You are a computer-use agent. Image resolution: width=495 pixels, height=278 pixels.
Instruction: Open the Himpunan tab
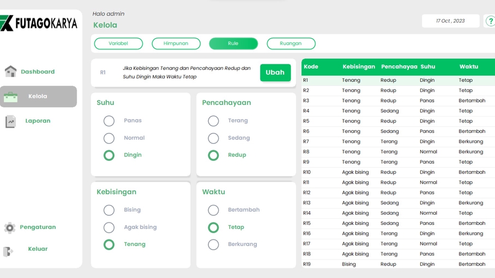pyautogui.click(x=176, y=44)
